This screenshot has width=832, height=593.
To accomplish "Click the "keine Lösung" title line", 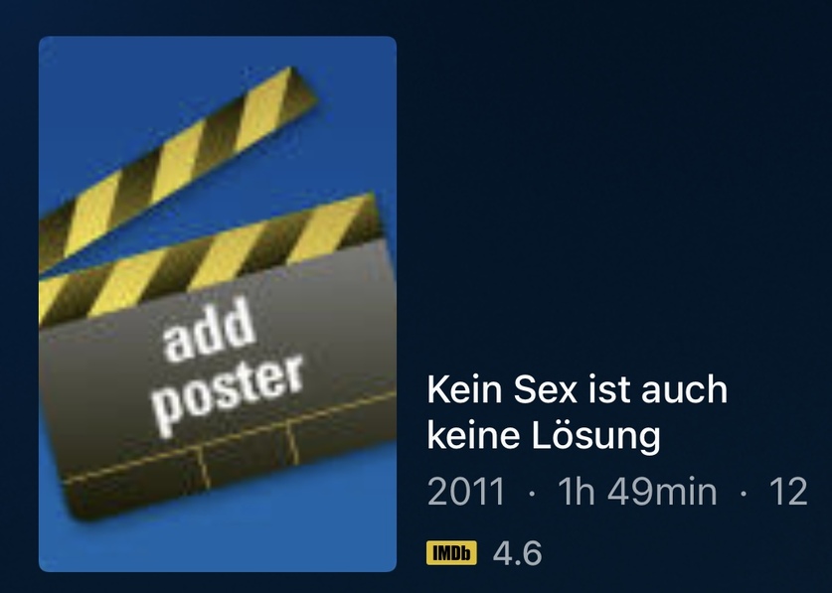I will (544, 436).
